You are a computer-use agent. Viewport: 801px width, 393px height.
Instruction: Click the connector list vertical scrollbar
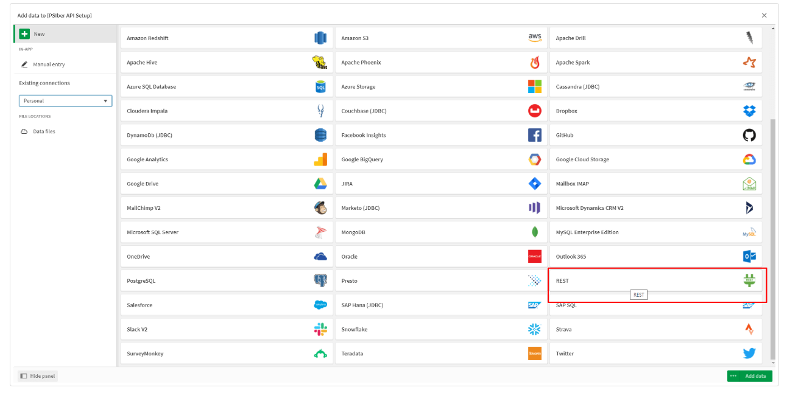coord(773,237)
